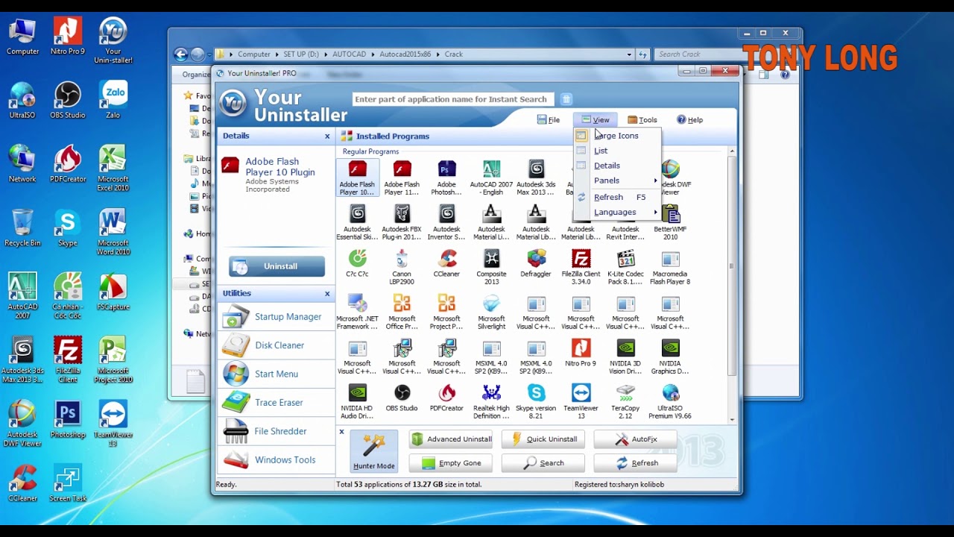Viewport: 954px width, 537px height.
Task: Click the AutoFix button
Action: (x=635, y=439)
